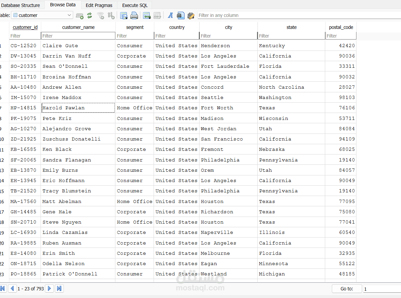Switch to the Execute SQL tab
Screen dimensions: 401x298
click(x=134, y=5)
